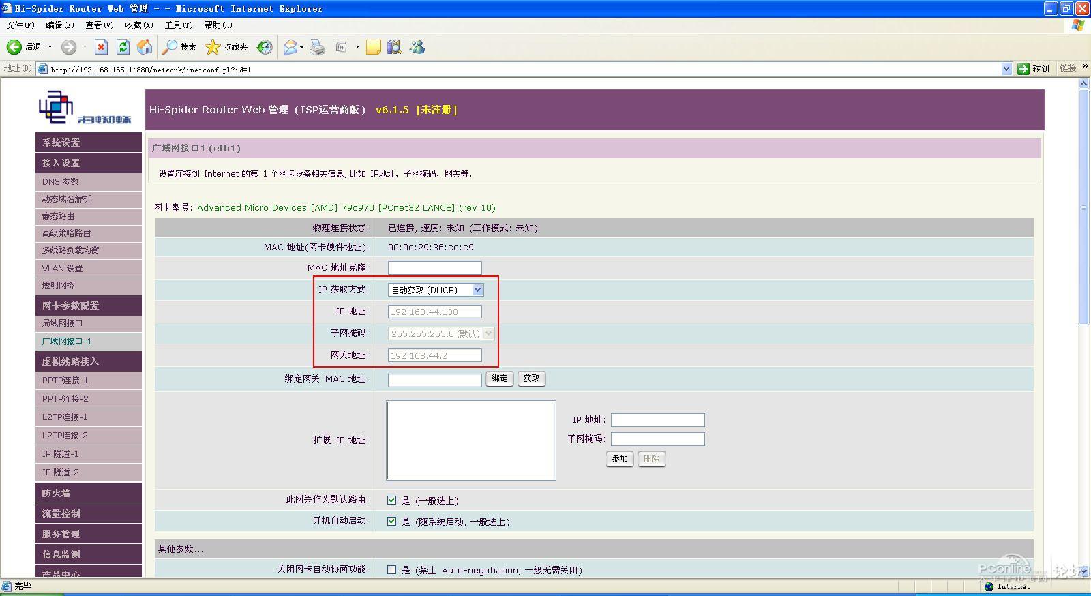Click the page icon in address bar
1091x596 pixels.
[x=43, y=69]
